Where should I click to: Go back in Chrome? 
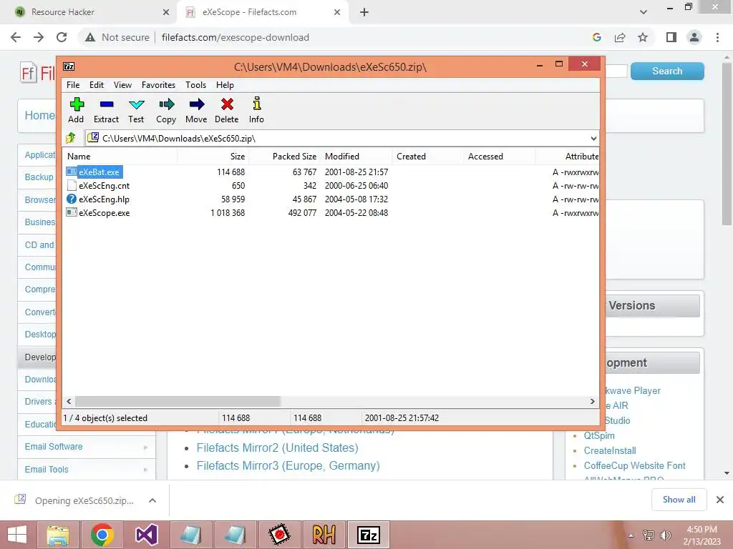pyautogui.click(x=16, y=37)
